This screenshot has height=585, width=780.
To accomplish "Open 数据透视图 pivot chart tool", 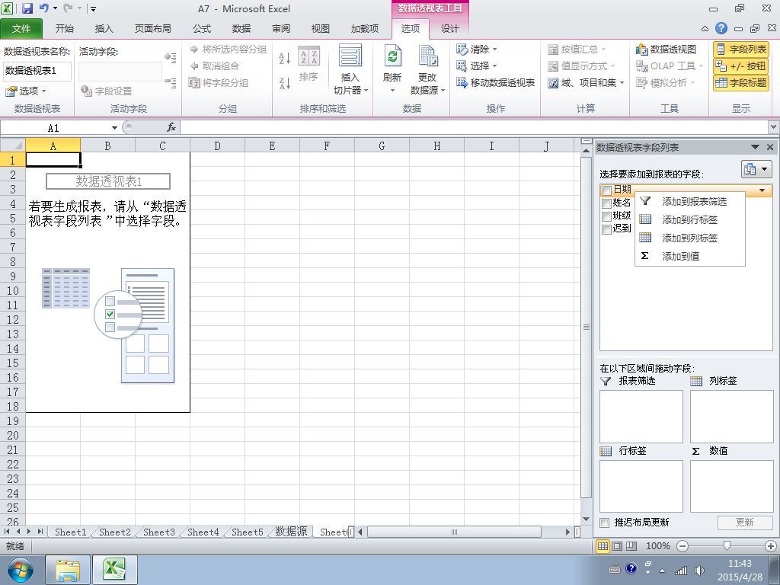I will (x=666, y=50).
